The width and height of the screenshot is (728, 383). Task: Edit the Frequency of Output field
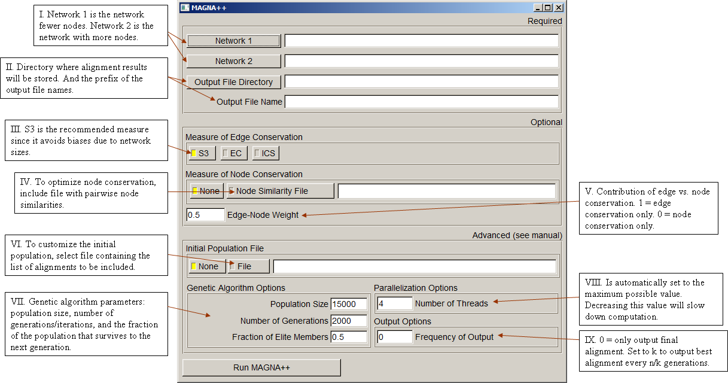tap(394, 337)
